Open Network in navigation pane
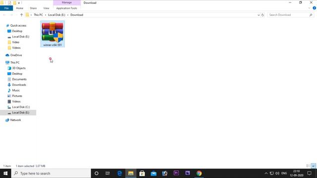The image size is (317, 178). click(15, 120)
